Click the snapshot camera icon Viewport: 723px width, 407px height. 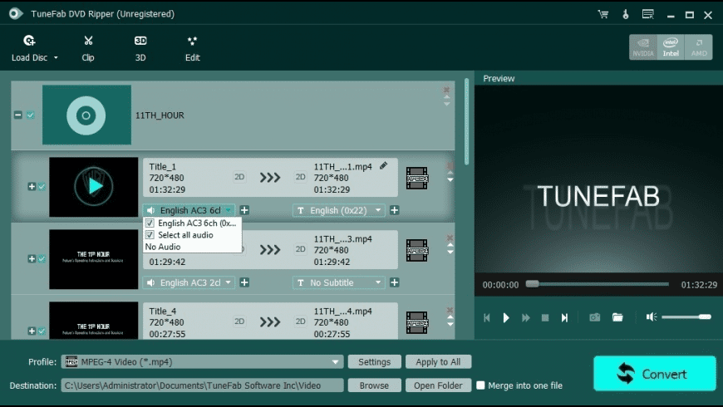(x=595, y=317)
